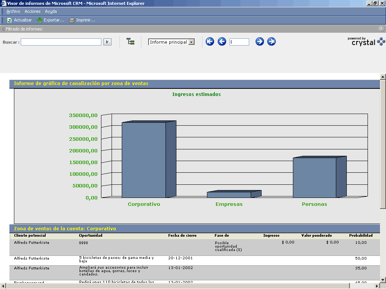Click the Cliente potencial column header
Screen dimensions: 386x289
30,236
